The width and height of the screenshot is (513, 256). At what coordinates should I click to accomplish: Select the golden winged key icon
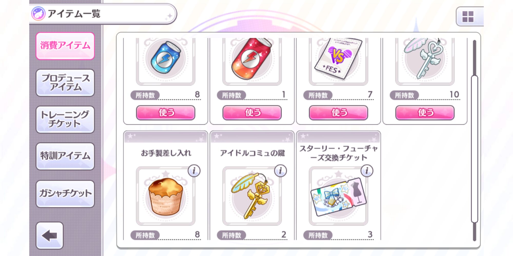point(252,196)
